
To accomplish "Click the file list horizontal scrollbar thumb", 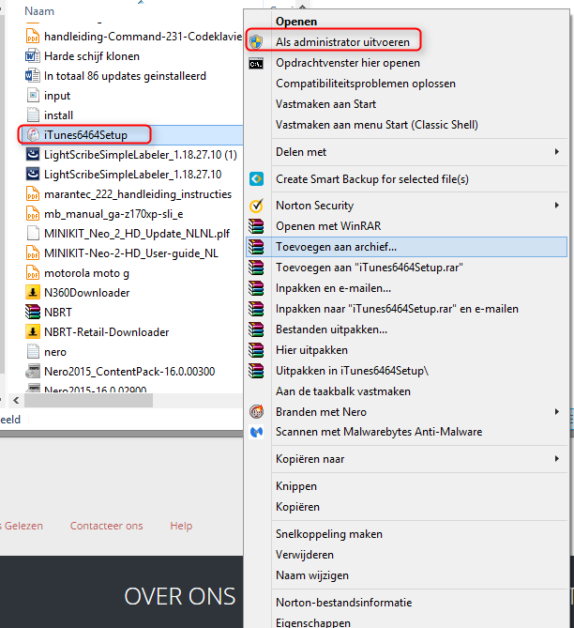I will click(x=88, y=400).
